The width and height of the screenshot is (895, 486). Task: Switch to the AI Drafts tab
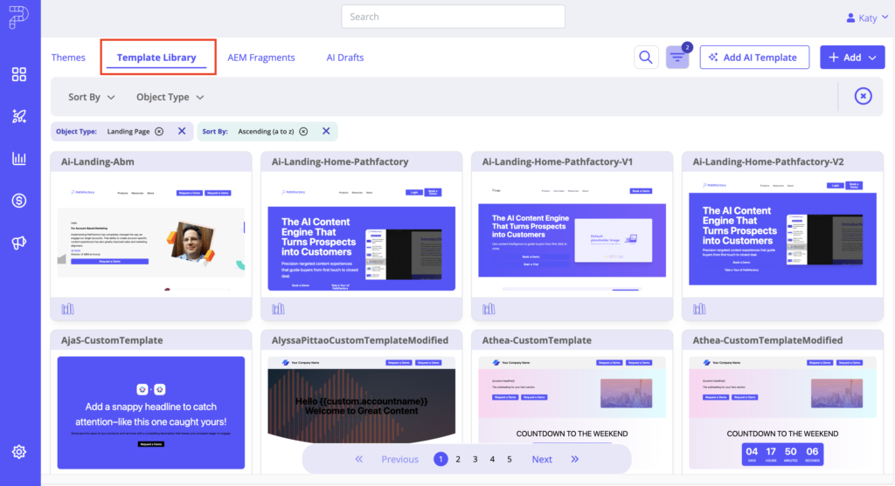point(345,58)
